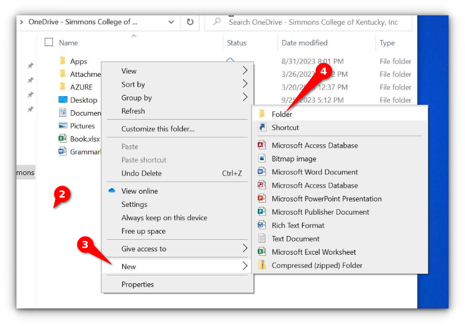Click 'File folder' type in the Apps row

coord(395,61)
